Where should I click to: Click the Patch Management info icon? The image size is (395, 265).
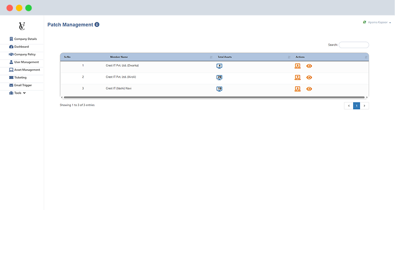(97, 25)
